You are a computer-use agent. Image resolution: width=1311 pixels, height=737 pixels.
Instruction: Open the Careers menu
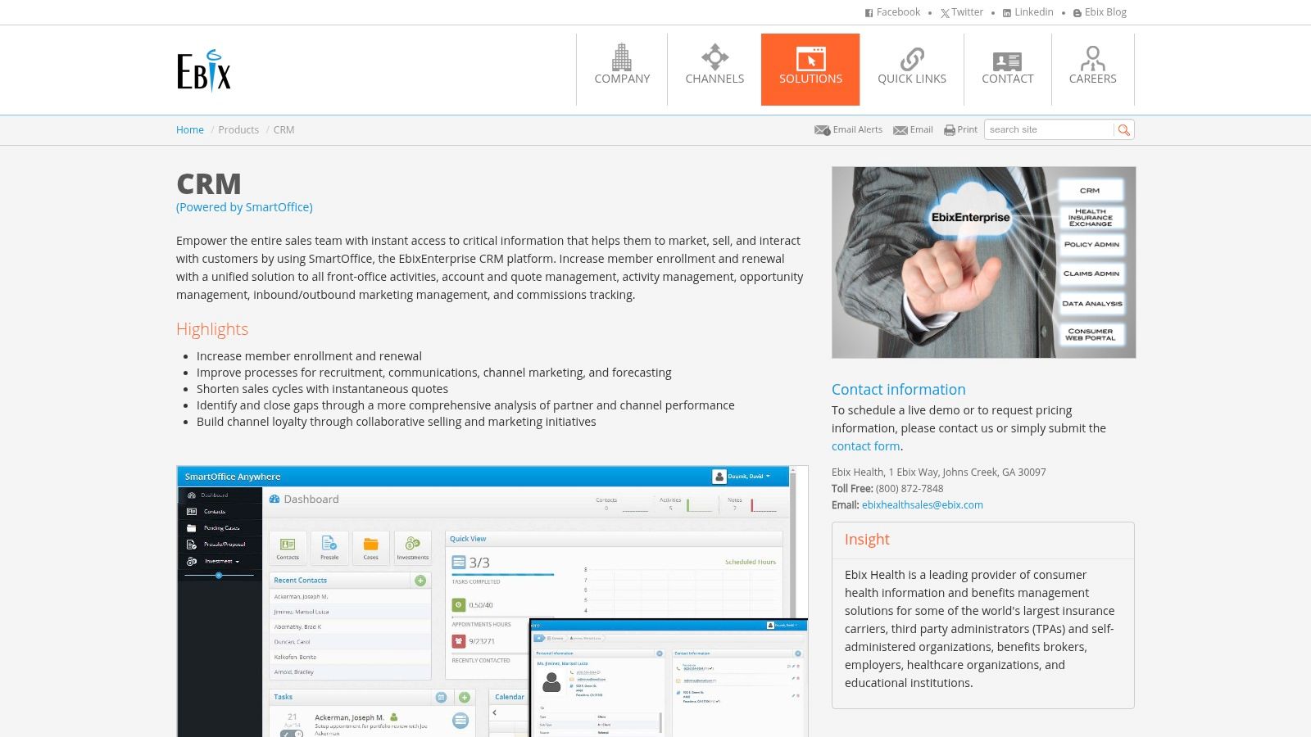coord(1093,70)
